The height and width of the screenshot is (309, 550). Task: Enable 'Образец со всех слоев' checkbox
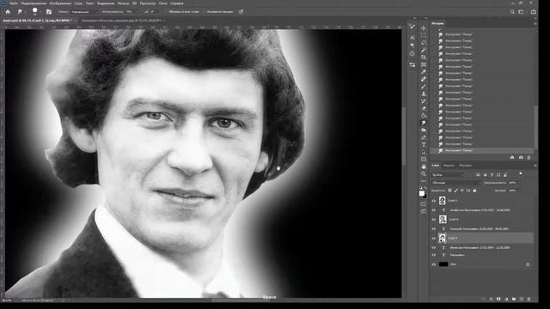[x=166, y=11]
